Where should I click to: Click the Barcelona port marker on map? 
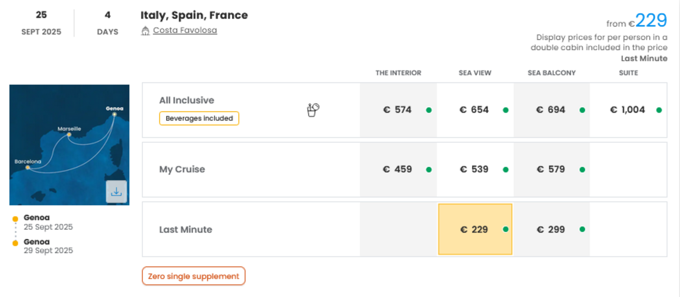(x=27, y=167)
